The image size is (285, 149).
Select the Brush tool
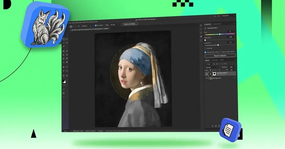[x=67, y=51]
